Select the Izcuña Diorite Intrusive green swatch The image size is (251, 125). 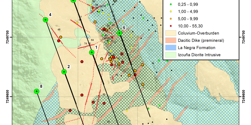tap(170, 55)
